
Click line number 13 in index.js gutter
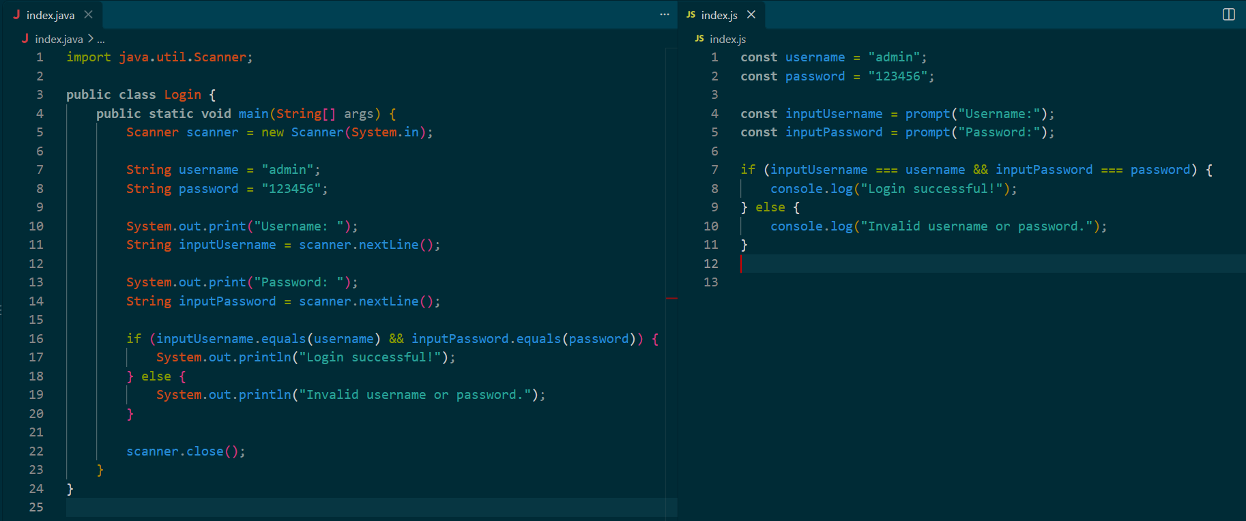coord(711,282)
